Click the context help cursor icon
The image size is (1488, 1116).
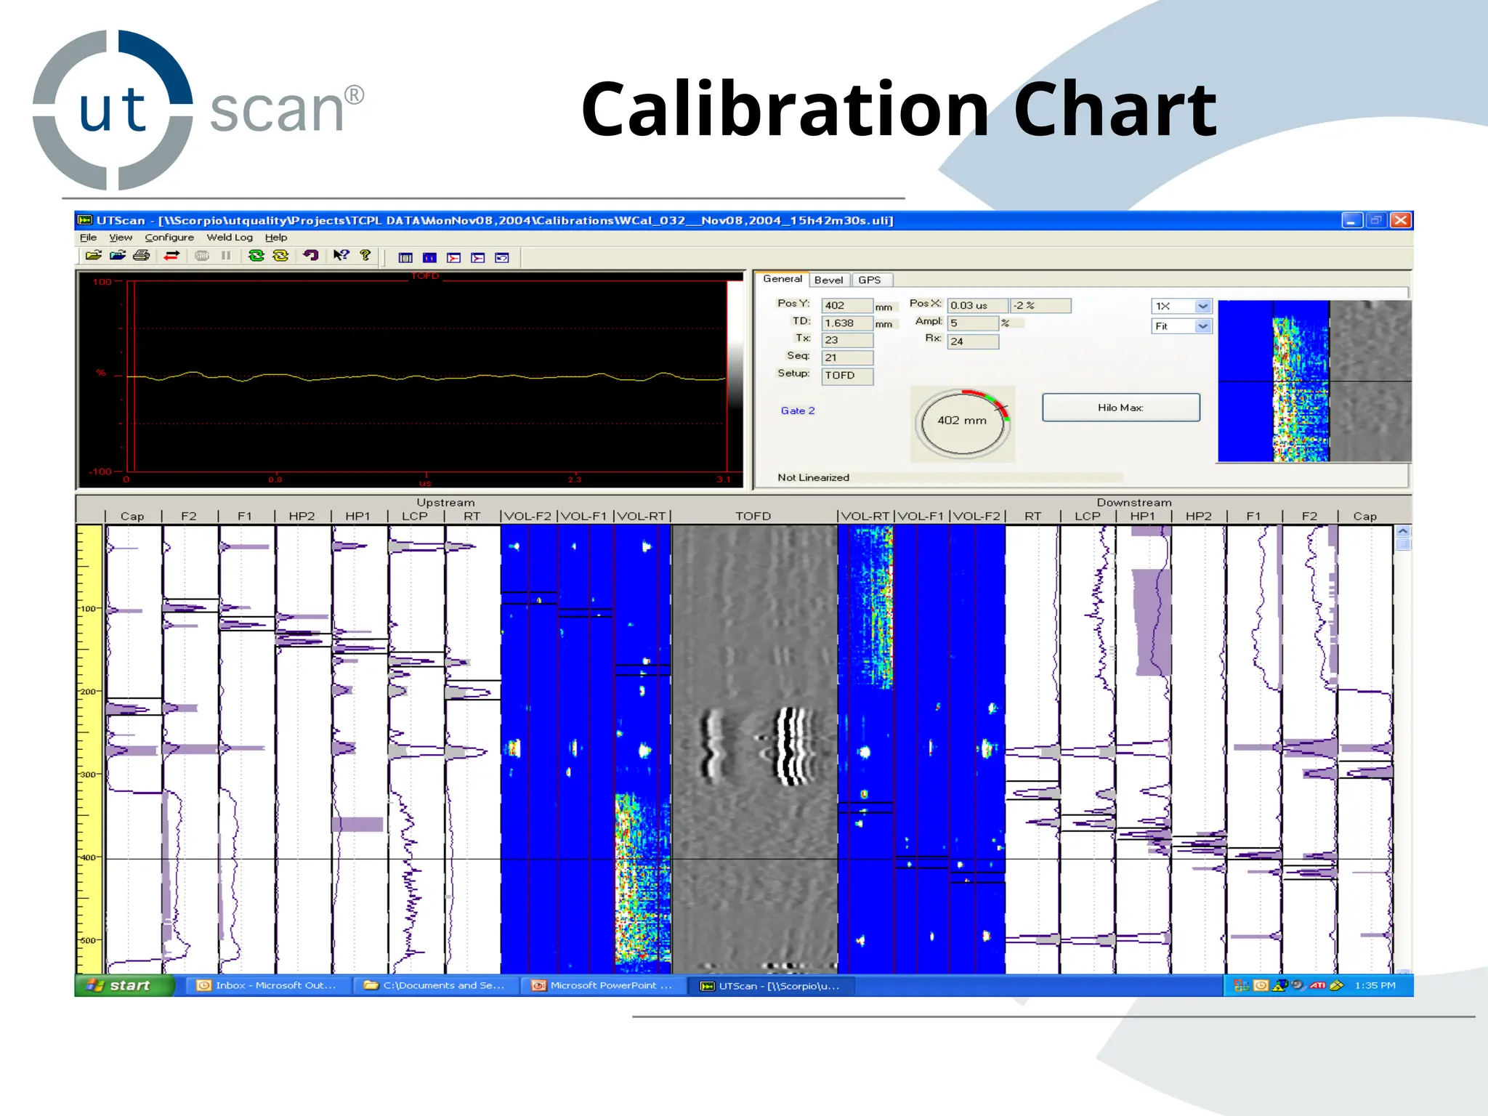pos(341,256)
